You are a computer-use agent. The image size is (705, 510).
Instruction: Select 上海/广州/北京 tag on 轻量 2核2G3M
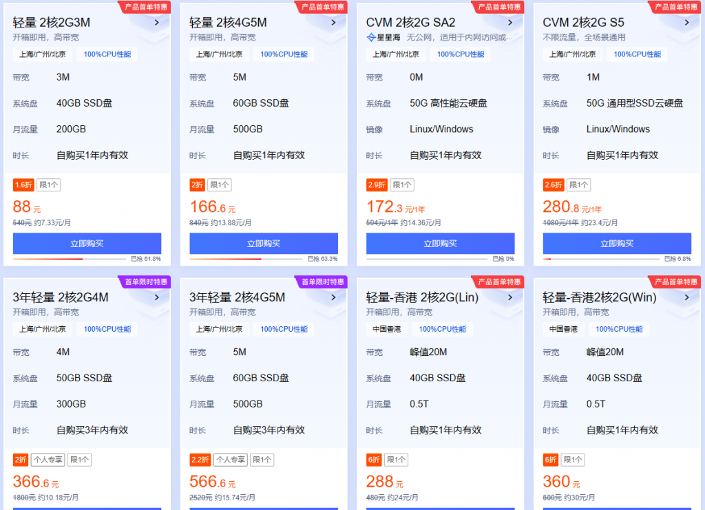pyautogui.click(x=42, y=54)
